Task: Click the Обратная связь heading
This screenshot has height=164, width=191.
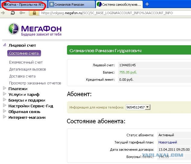Action: point(24,112)
